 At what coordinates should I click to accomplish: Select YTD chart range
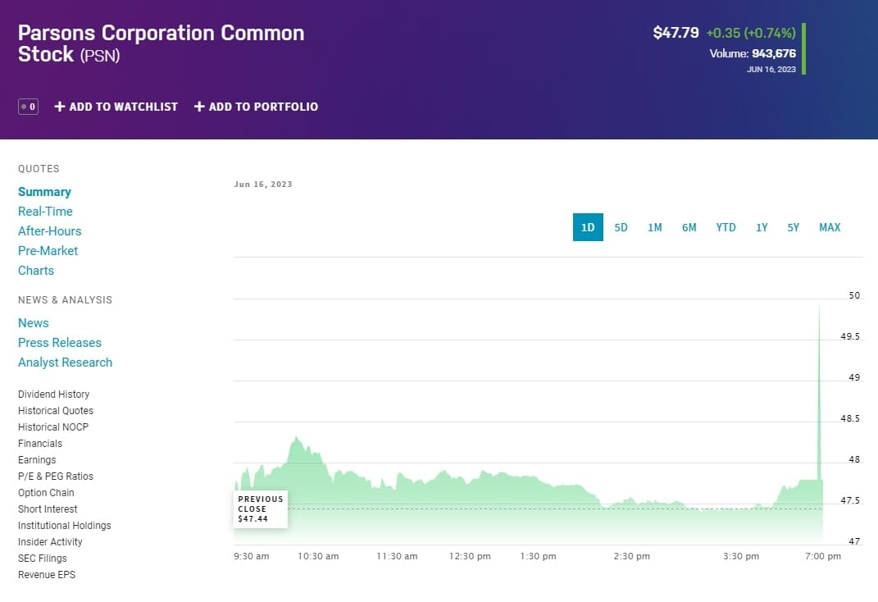point(726,227)
